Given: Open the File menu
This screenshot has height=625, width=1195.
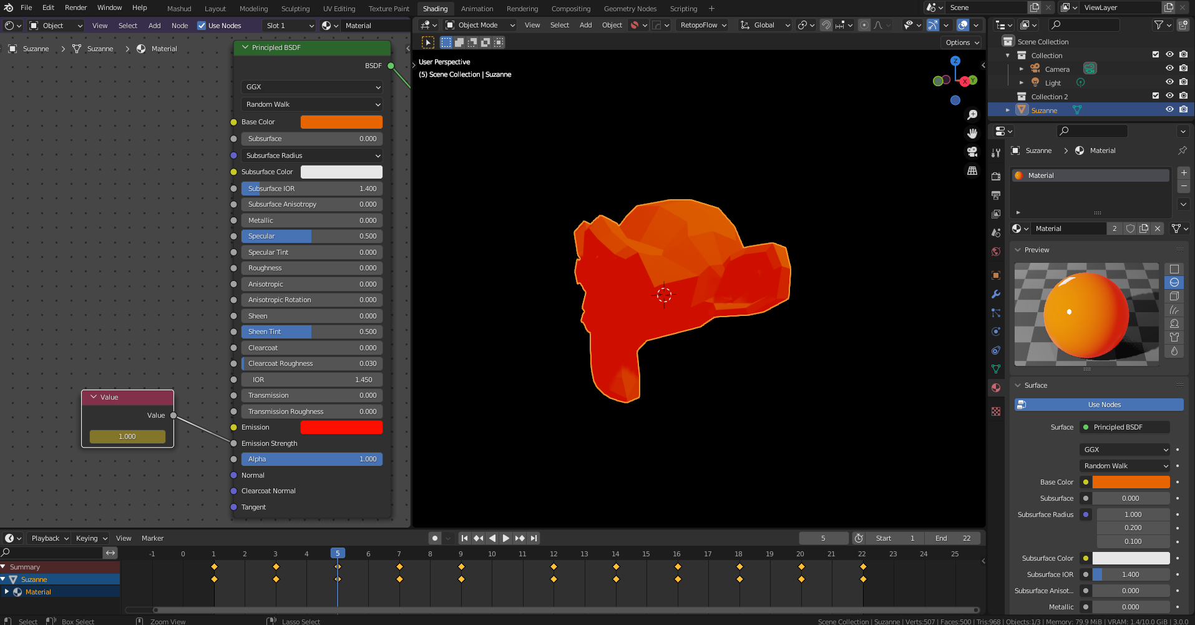Looking at the screenshot, I should (26, 7).
